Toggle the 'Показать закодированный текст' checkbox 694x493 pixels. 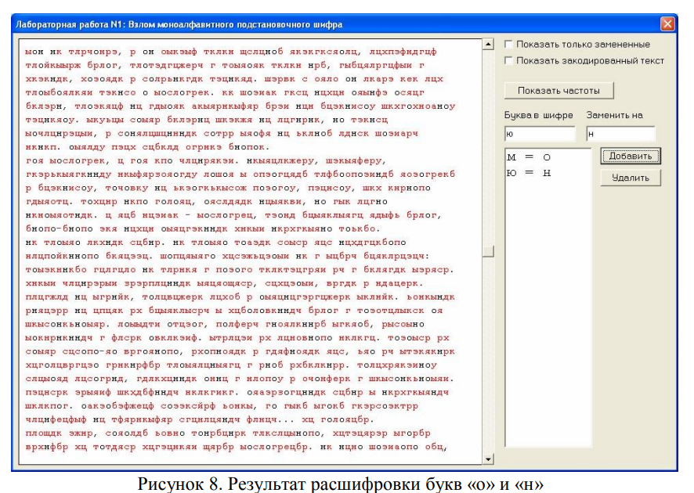[510, 60]
